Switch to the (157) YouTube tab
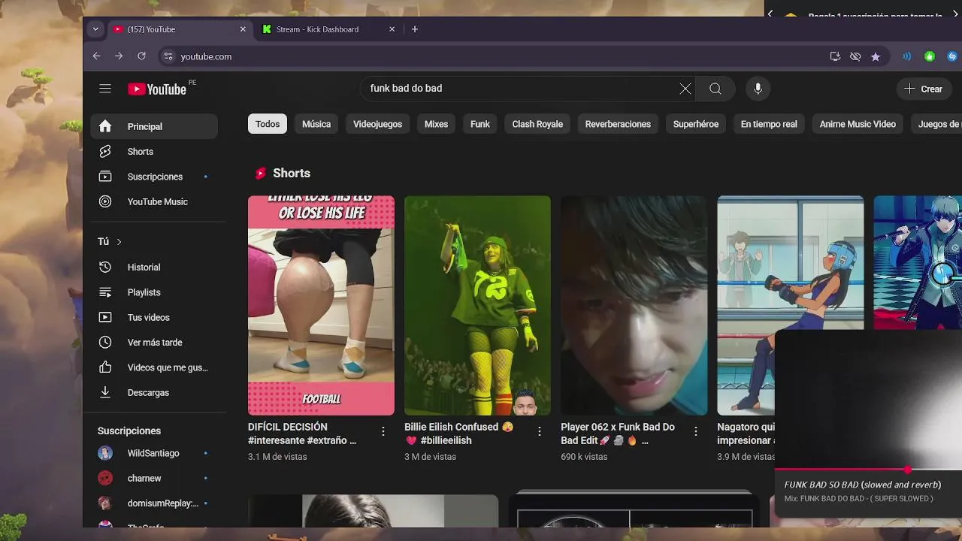 coord(179,29)
